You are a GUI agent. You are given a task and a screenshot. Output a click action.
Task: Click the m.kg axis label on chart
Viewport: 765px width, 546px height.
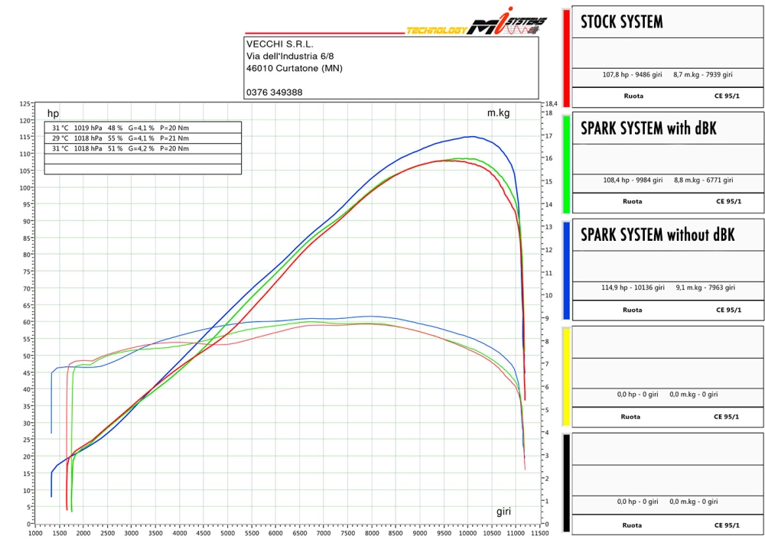click(x=498, y=113)
